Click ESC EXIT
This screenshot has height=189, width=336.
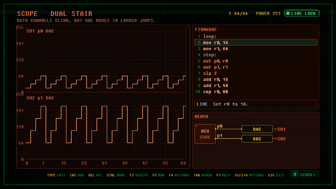(x=276, y=175)
